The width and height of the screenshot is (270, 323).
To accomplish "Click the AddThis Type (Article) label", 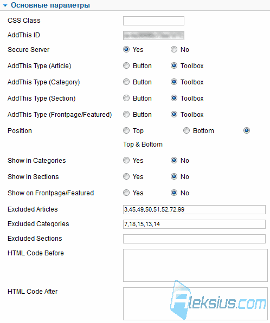I will point(40,66).
